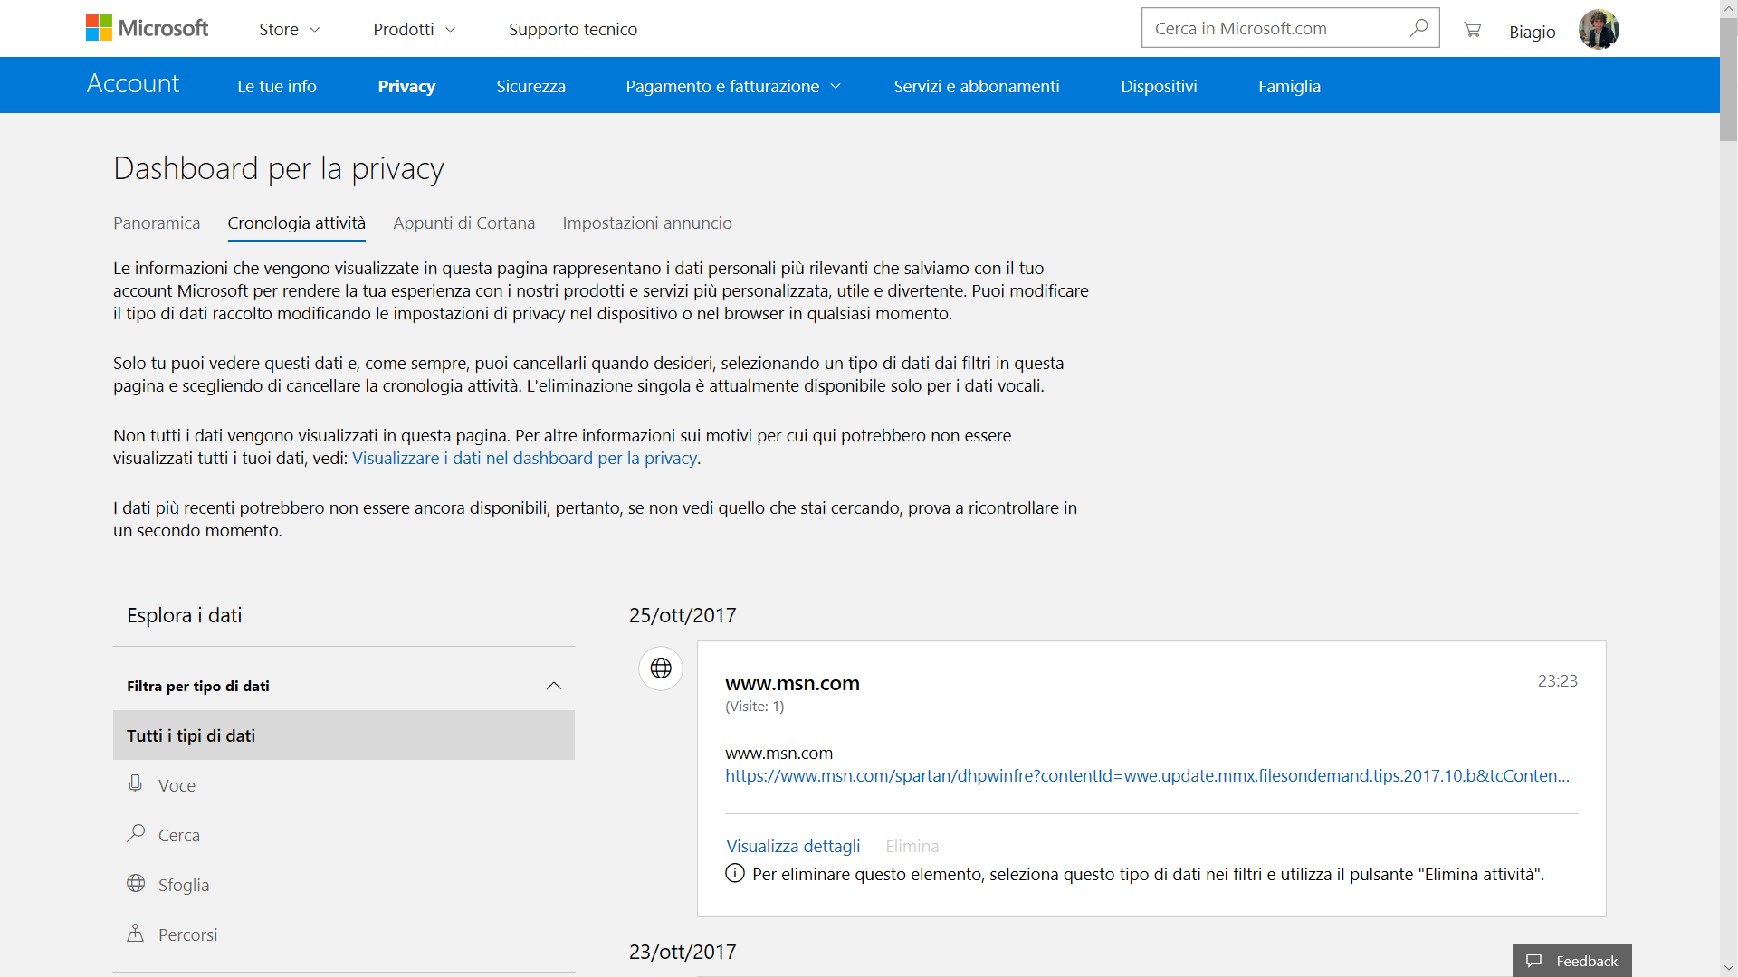The width and height of the screenshot is (1738, 977).
Task: Click the search magnifier icon
Action: (1418, 28)
